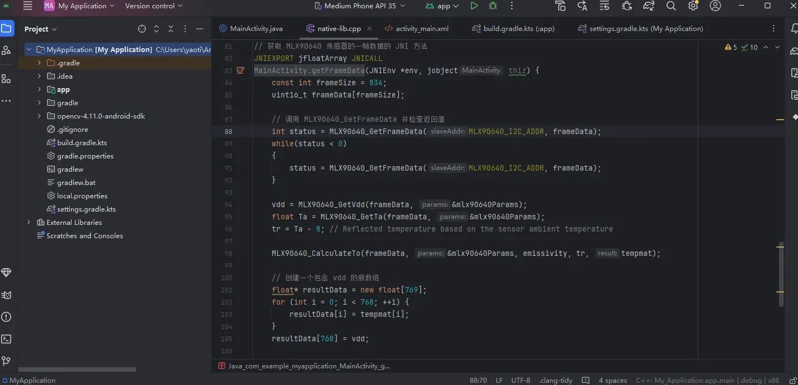Open IDE settings gear icon
This screenshot has height=385, width=798.
click(693, 6)
